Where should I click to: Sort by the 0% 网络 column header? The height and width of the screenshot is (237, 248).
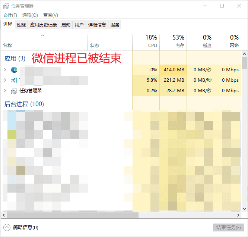[x=228, y=42]
